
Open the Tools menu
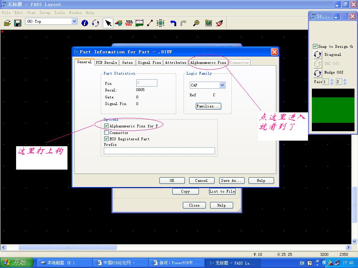[59, 13]
